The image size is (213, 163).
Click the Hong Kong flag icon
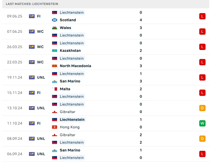pyautogui.click(x=55, y=127)
